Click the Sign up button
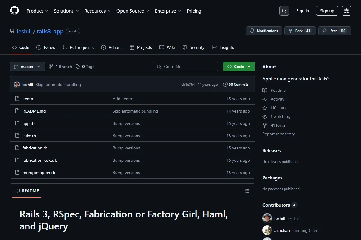The width and height of the screenshot is (361, 240). pos(327,11)
